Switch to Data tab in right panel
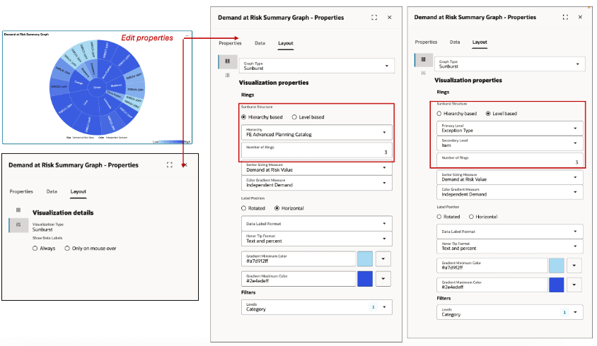597x346 pixels. [x=455, y=42]
